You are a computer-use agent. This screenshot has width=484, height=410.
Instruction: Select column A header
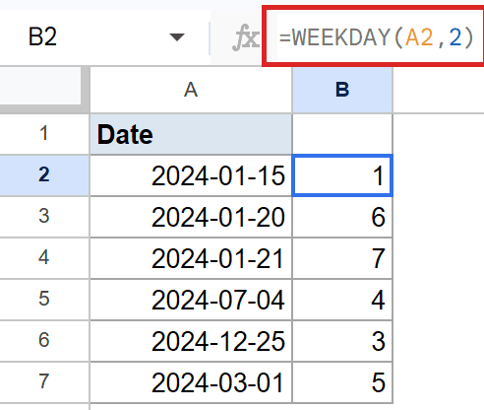[x=191, y=90]
